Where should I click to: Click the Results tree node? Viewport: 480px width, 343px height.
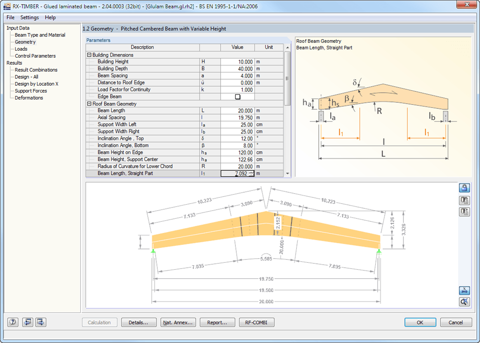click(14, 63)
